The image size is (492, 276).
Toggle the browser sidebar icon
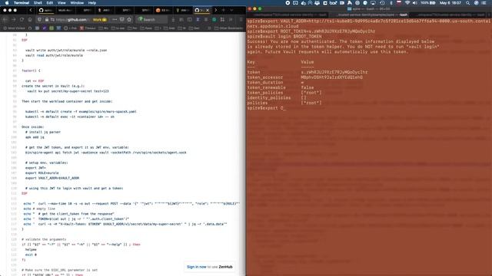point(190,19)
